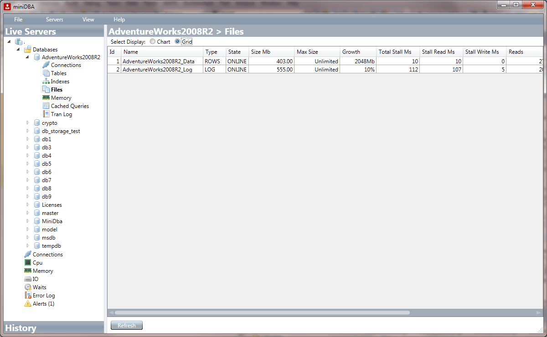Select the AdventureWorks2008R2_Log row name
This screenshot has width=547, height=337.
pos(157,70)
